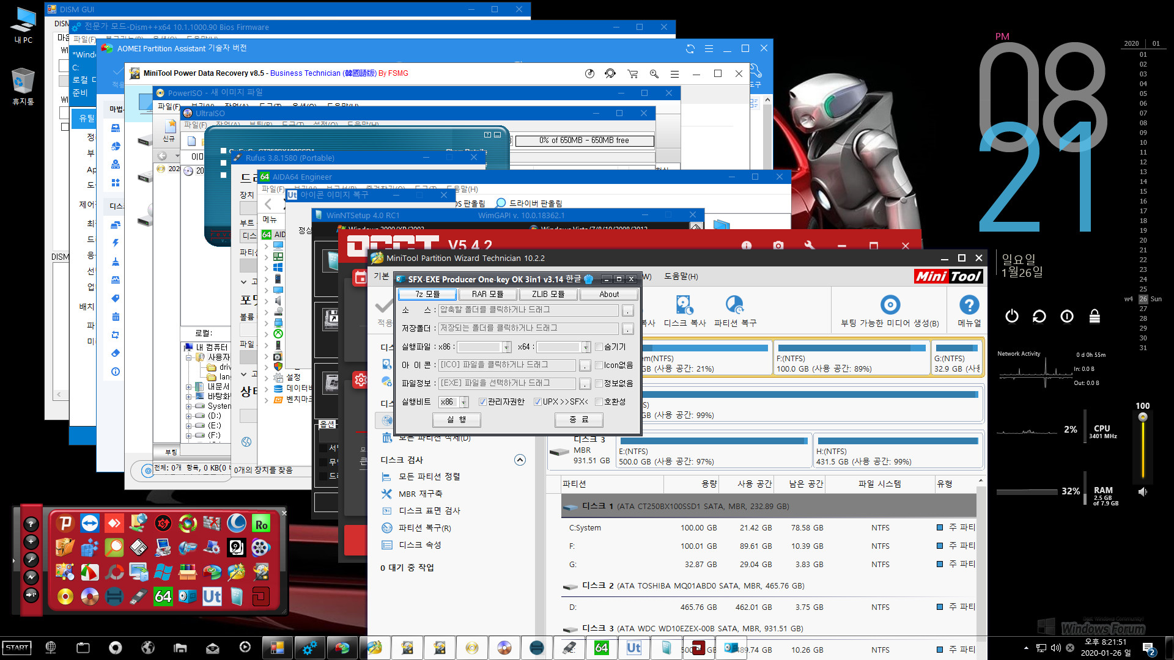Launch AIDA64 green 64 icon in dock
The width and height of the screenshot is (1174, 660).
pyautogui.click(x=163, y=596)
